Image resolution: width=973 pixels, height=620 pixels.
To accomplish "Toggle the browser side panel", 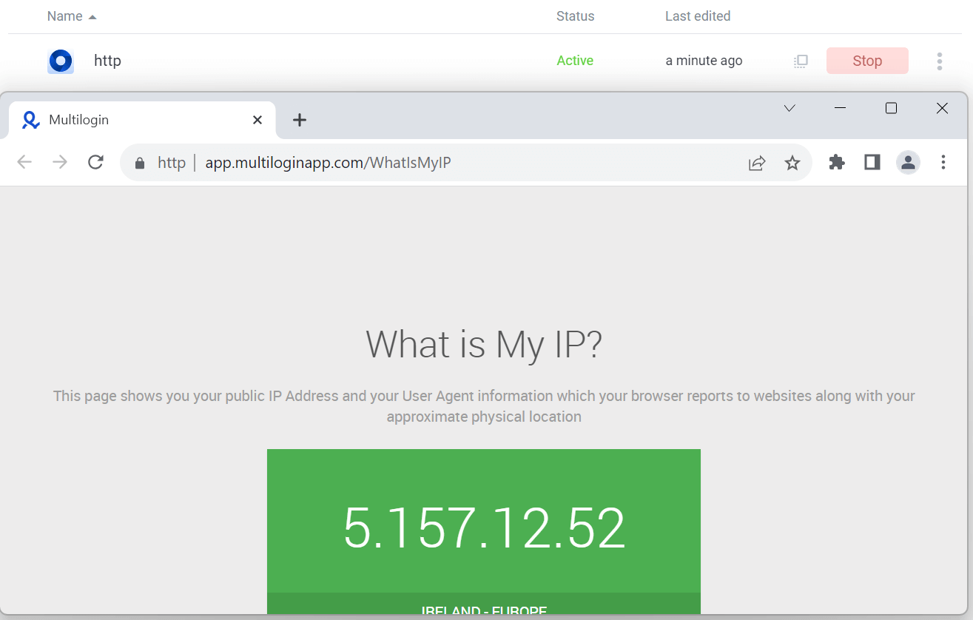I will point(872,162).
